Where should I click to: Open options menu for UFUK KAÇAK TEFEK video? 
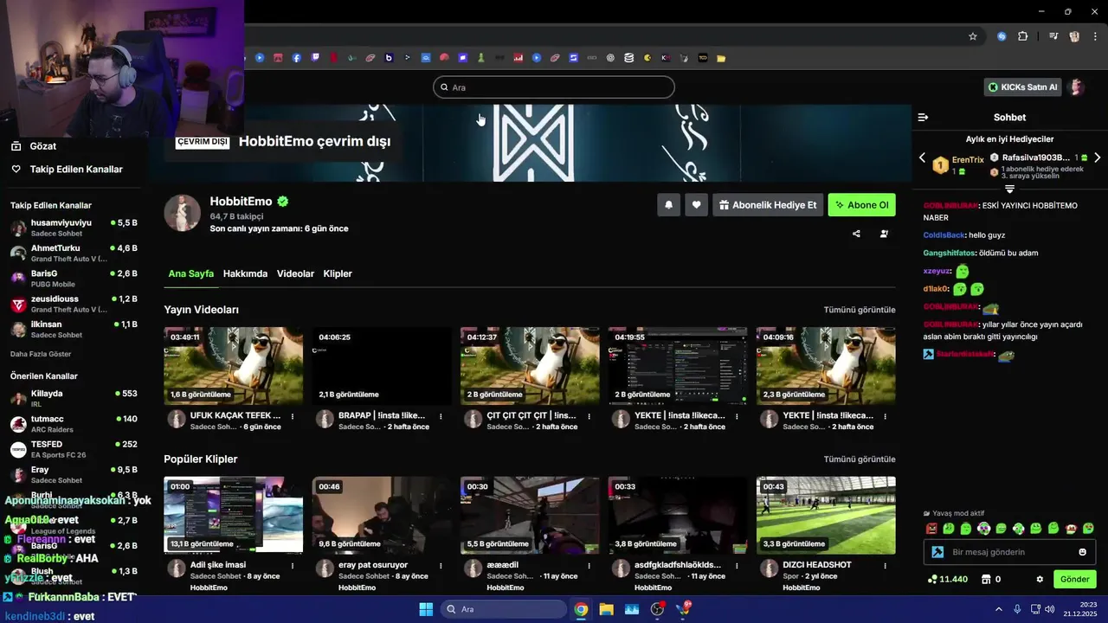click(x=293, y=416)
